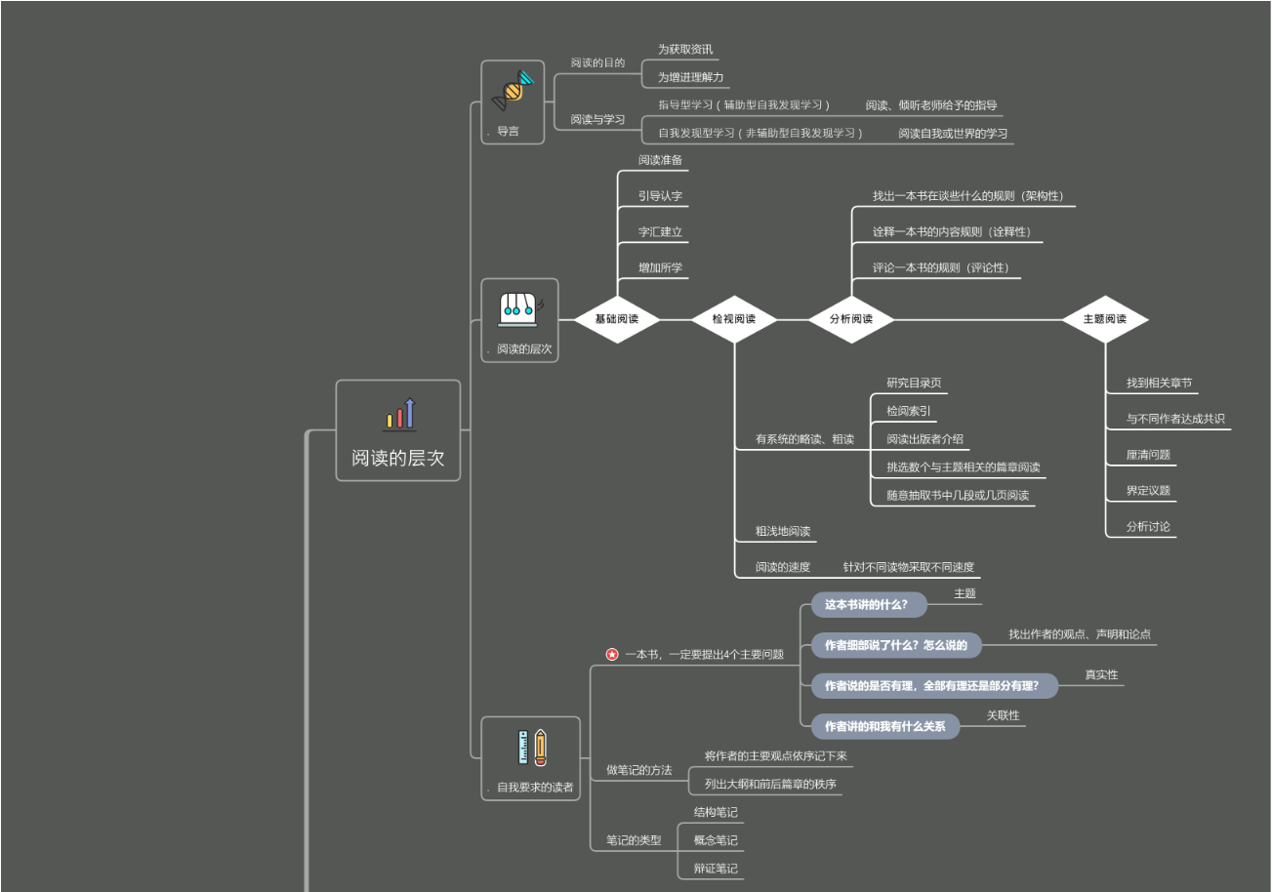Click the 关联性 leaf node
Screen dimensions: 1273x892
1003,715
